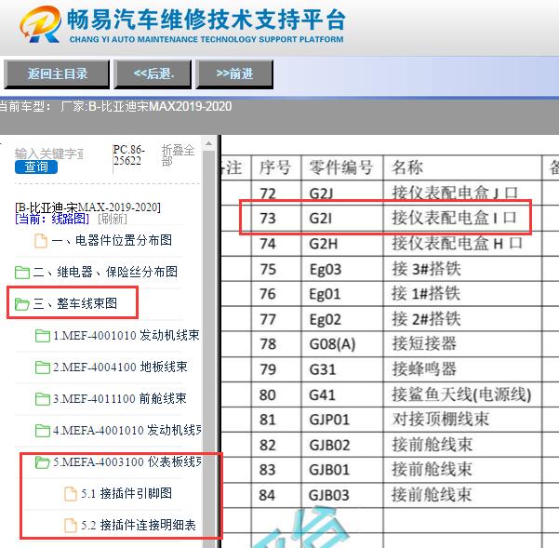Click the 序号 column header
Image resolution: width=559 pixels, height=548 pixels.
[x=274, y=167]
